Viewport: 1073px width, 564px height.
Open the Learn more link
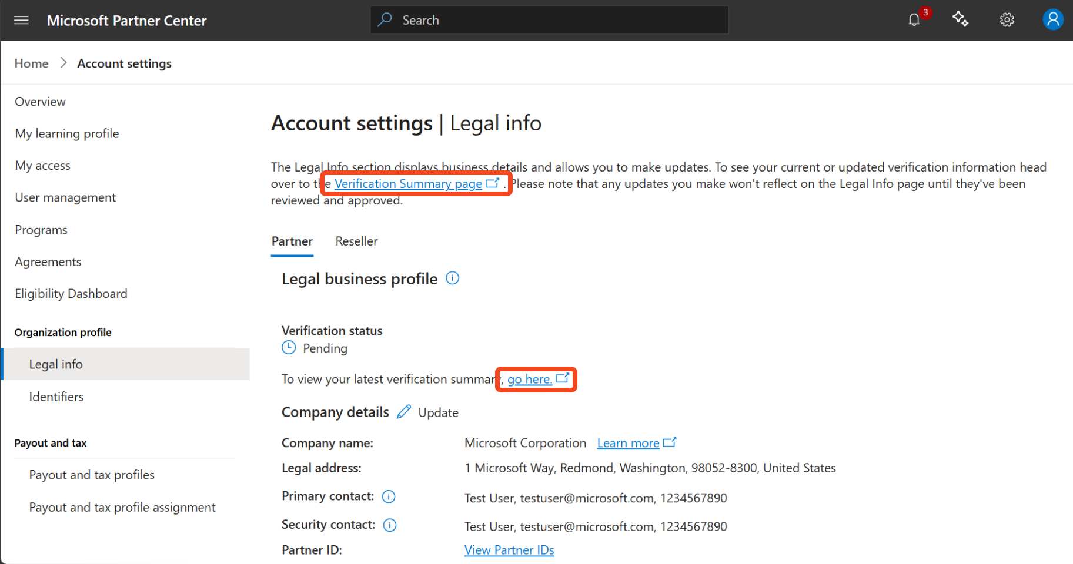(628, 443)
